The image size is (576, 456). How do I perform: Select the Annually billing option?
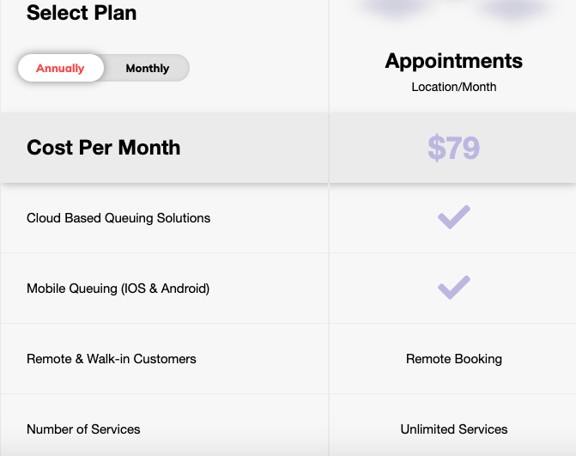61,68
